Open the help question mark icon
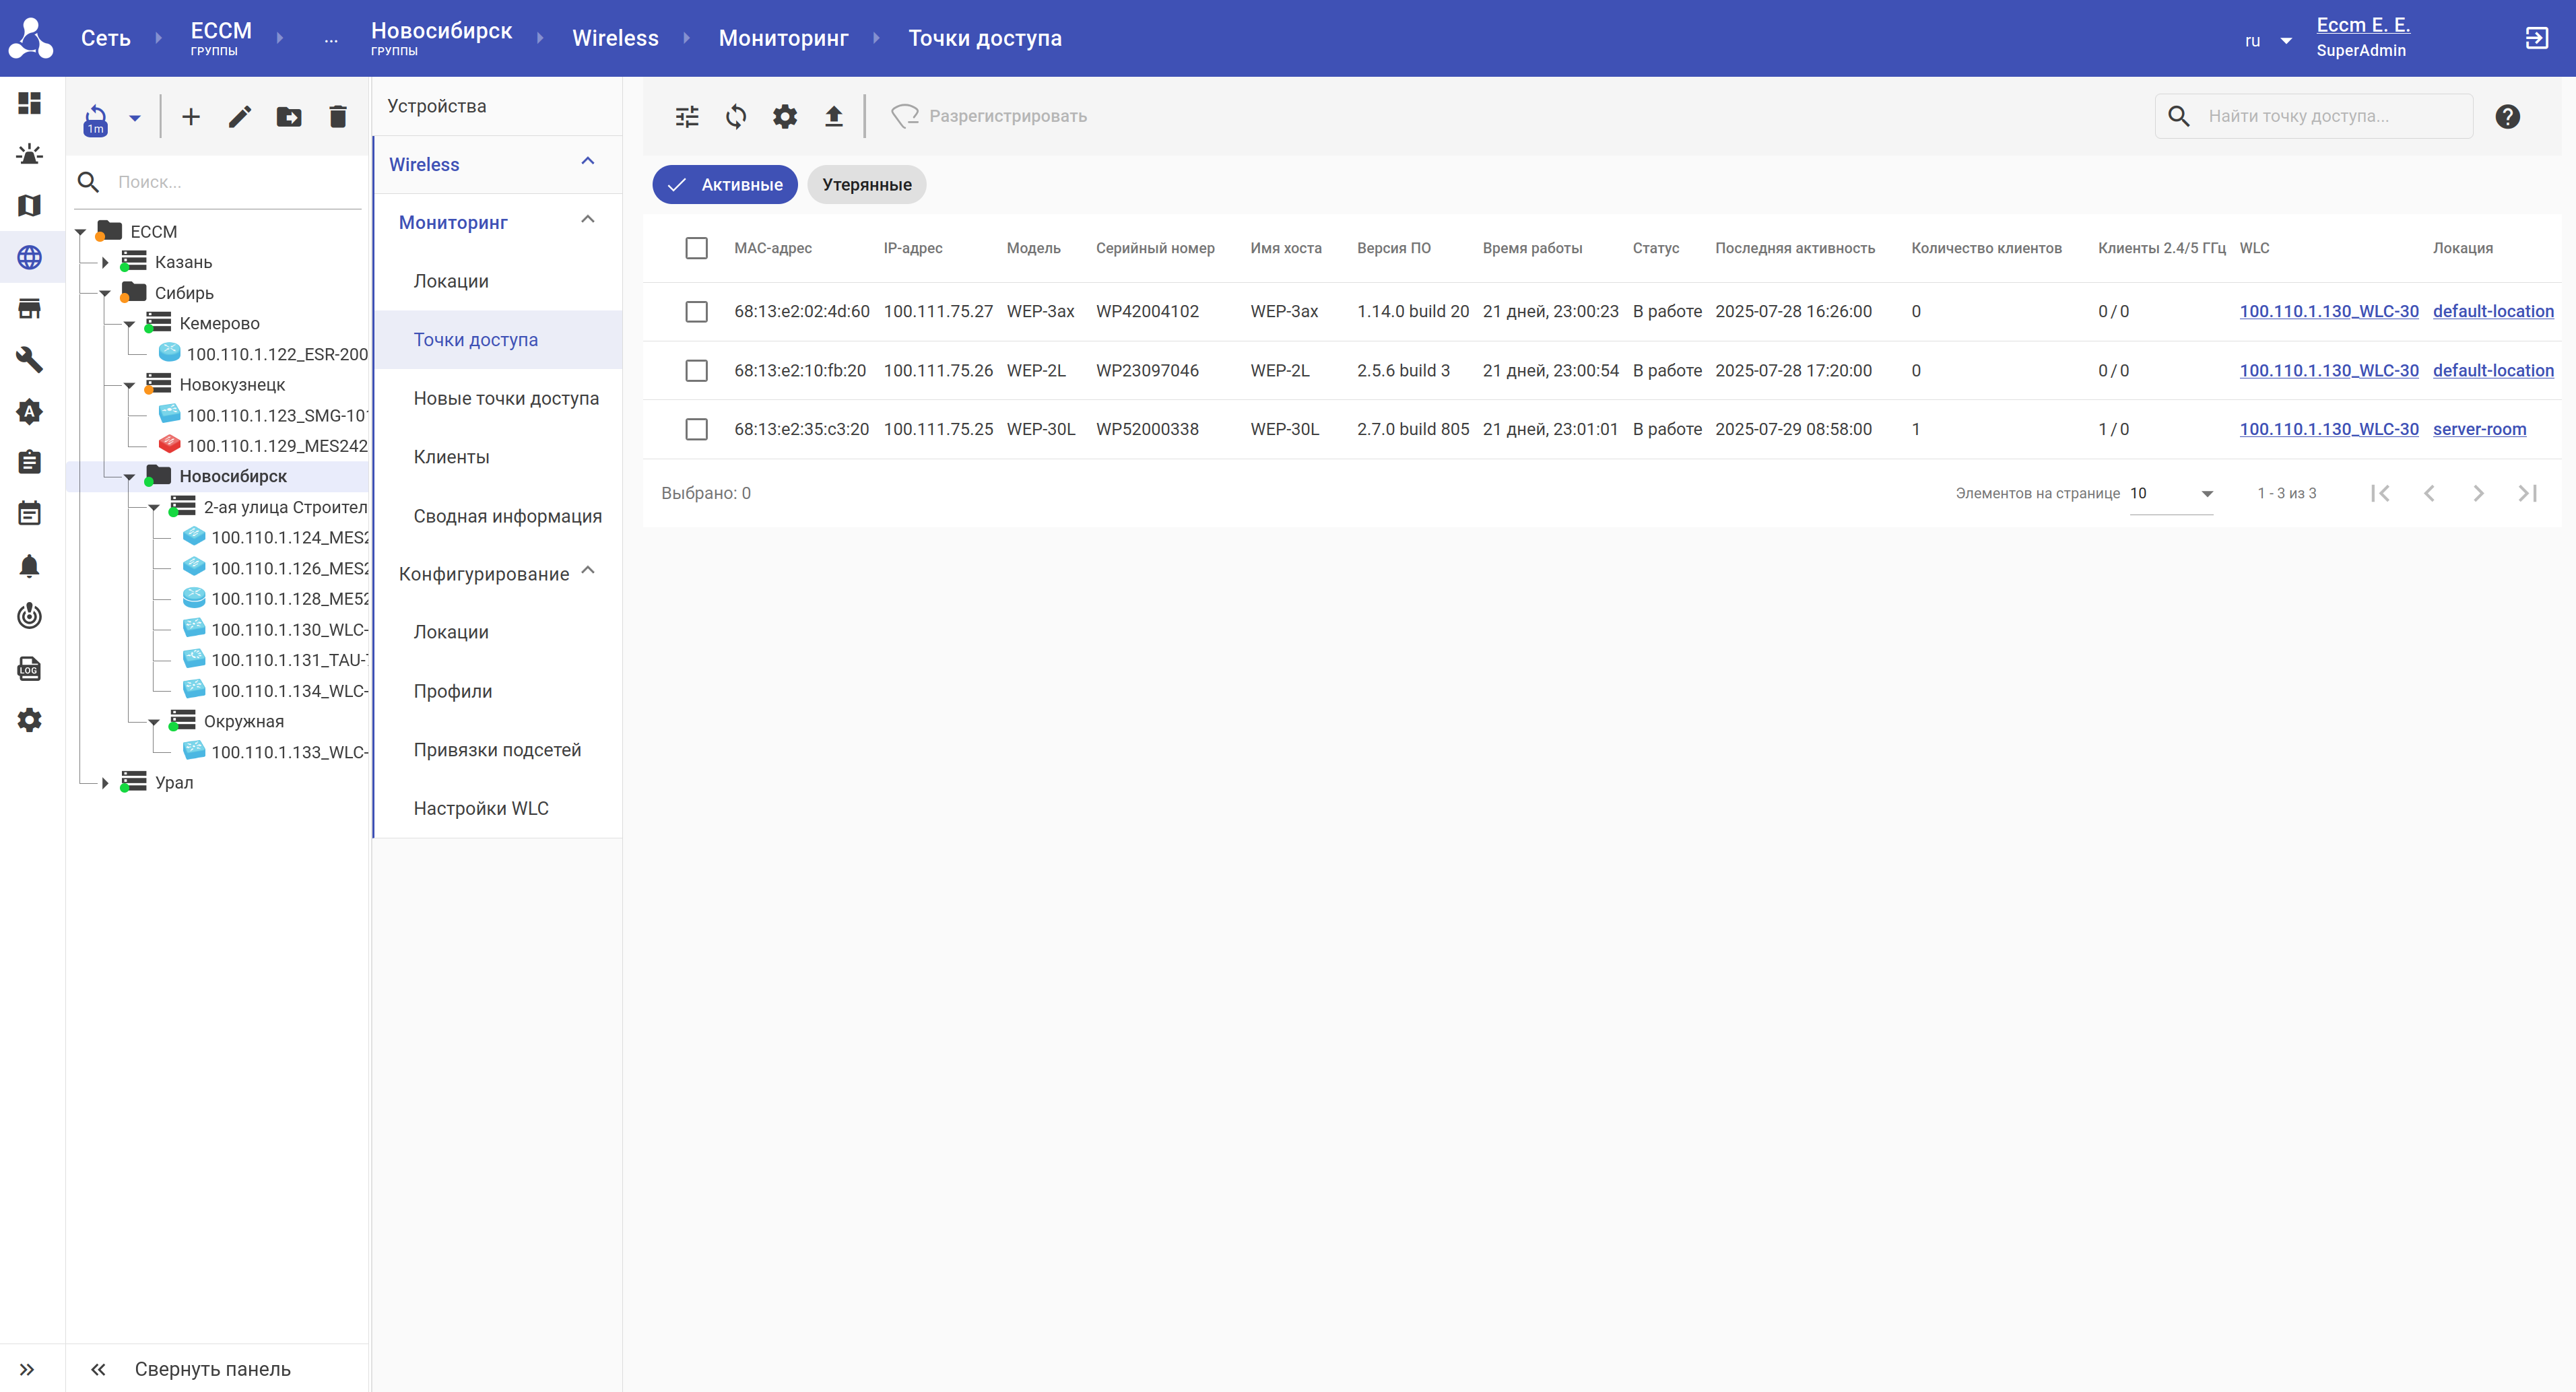 tap(2507, 116)
